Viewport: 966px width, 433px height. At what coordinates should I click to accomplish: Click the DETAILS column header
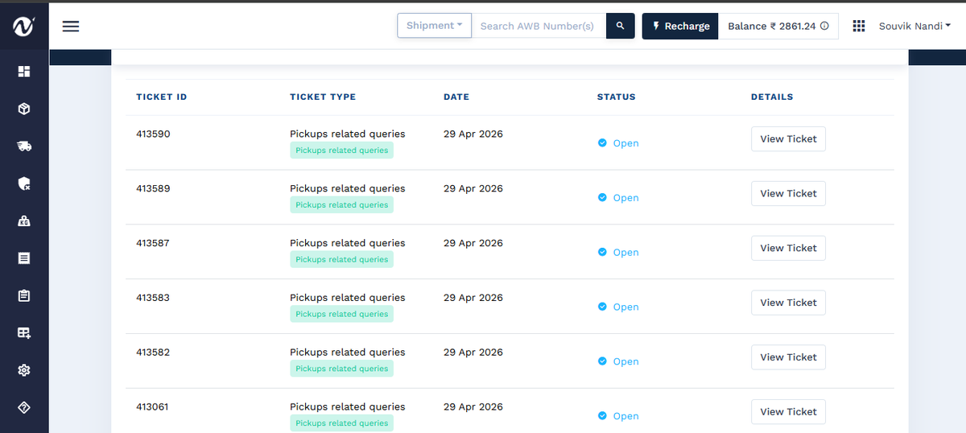tap(772, 97)
